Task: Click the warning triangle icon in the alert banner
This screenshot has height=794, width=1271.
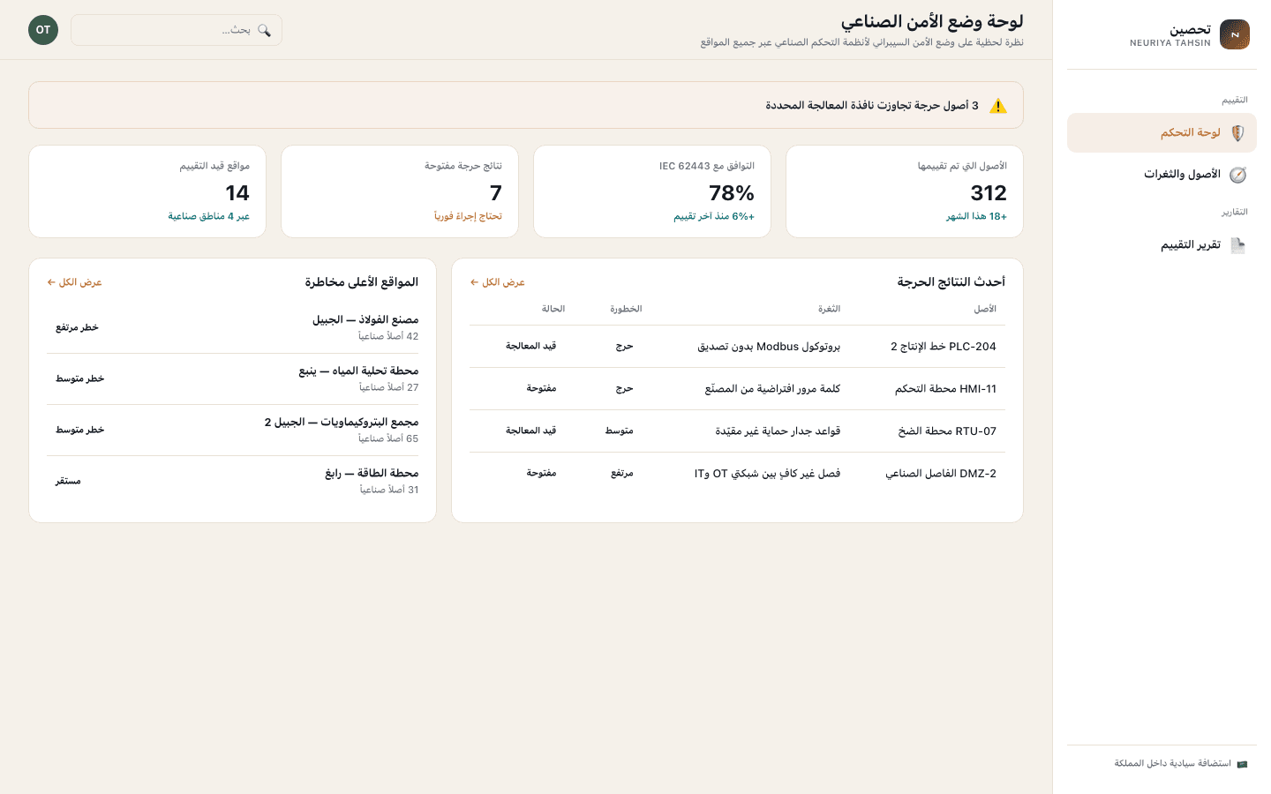Action: click(998, 106)
